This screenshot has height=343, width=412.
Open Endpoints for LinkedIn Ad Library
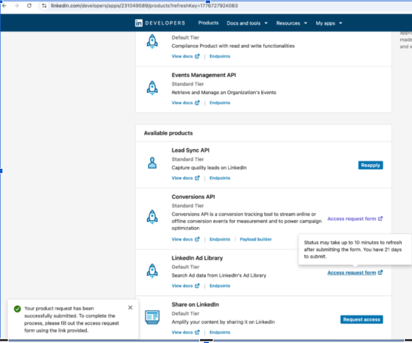coord(219,286)
